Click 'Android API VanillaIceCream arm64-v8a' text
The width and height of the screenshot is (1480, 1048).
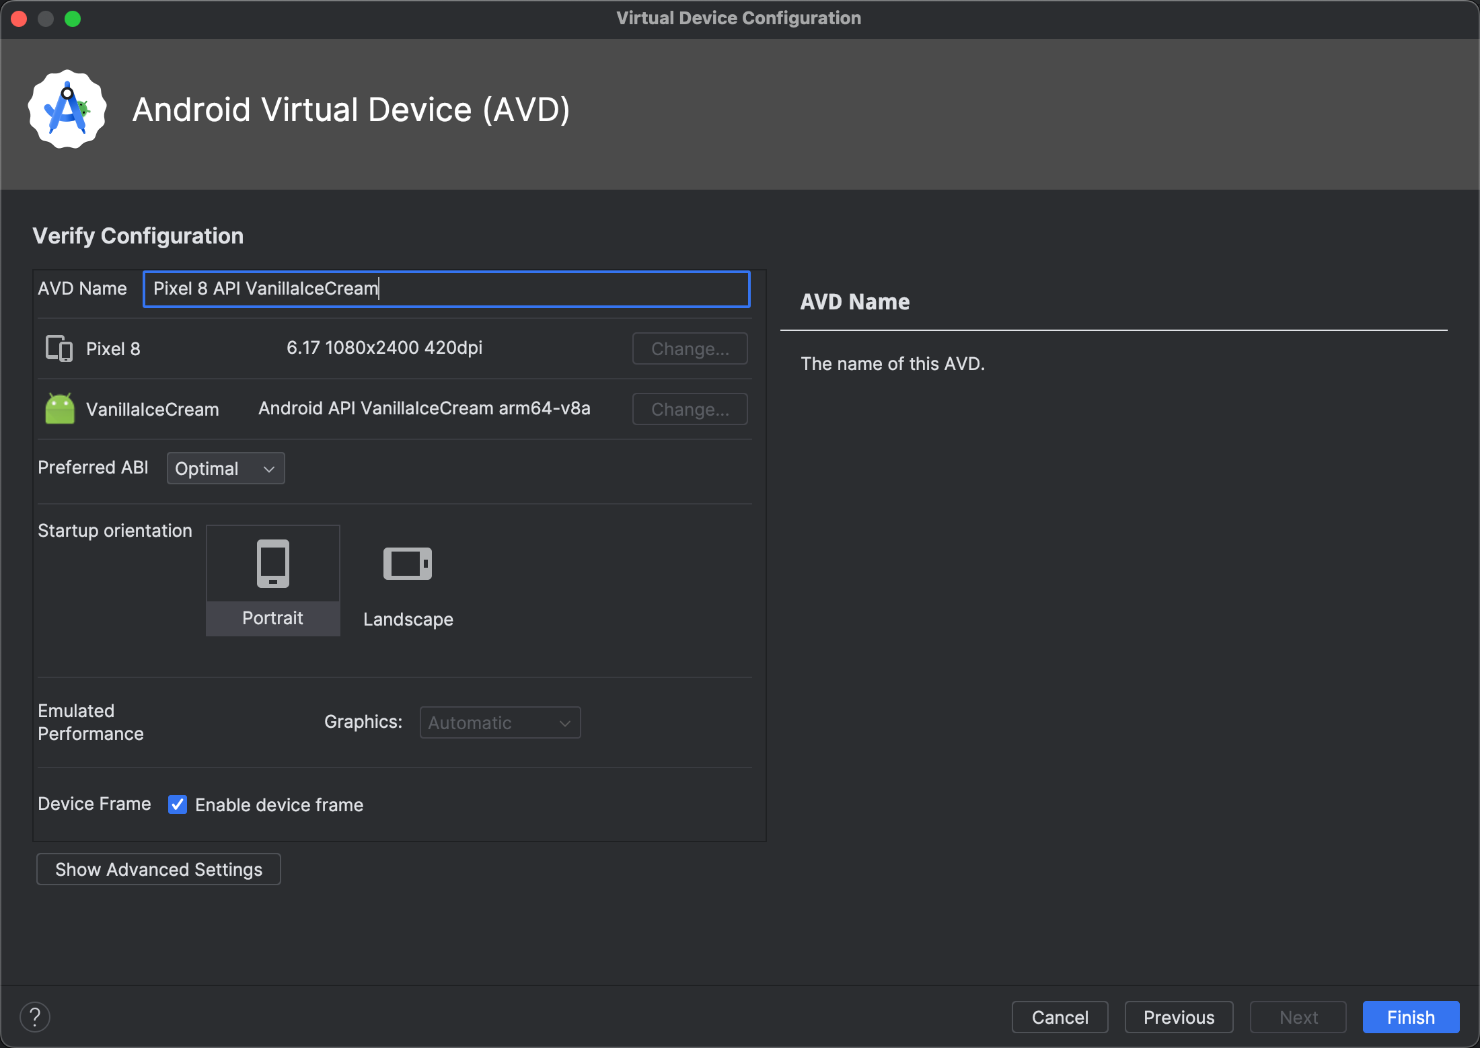424,408
